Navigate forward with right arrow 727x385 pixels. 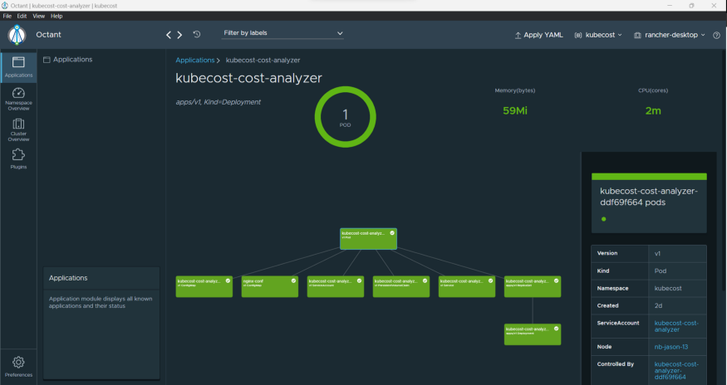click(179, 35)
